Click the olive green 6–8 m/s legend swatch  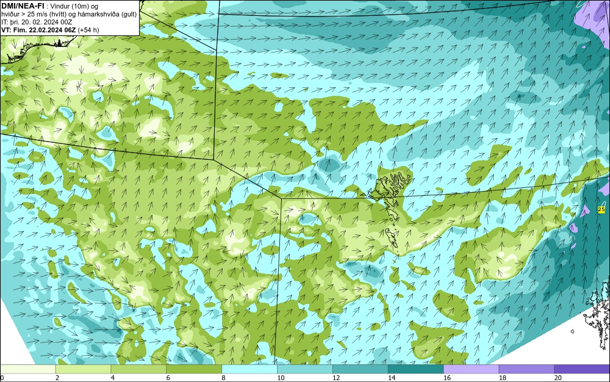click(194, 369)
